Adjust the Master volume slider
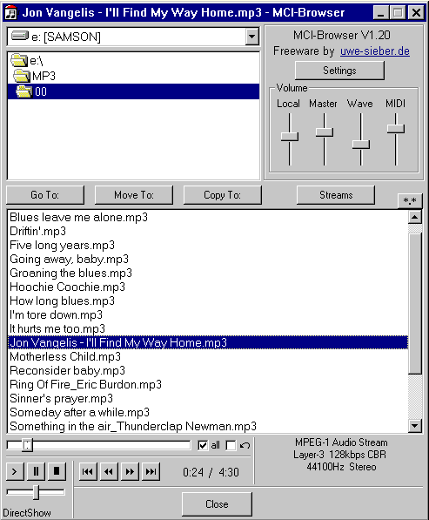Image resolution: width=429 pixels, height=520 pixels. (x=325, y=132)
